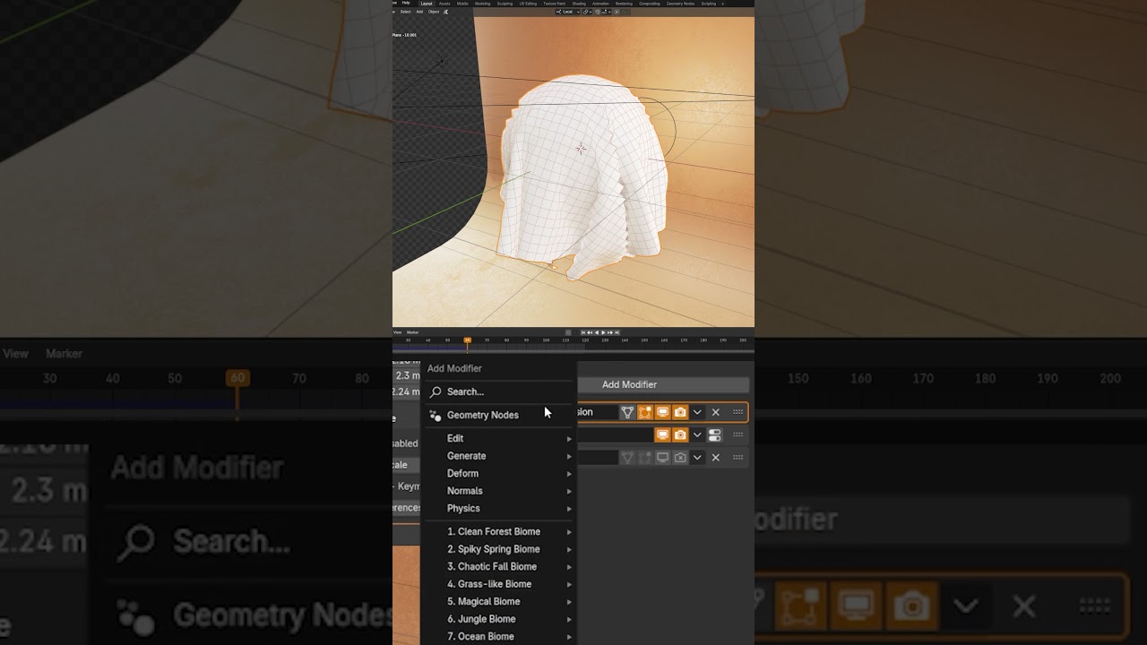Open the pivot point dropdown in viewport header

click(x=587, y=12)
